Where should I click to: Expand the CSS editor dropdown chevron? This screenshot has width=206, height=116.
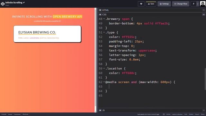(x=204, y=15)
